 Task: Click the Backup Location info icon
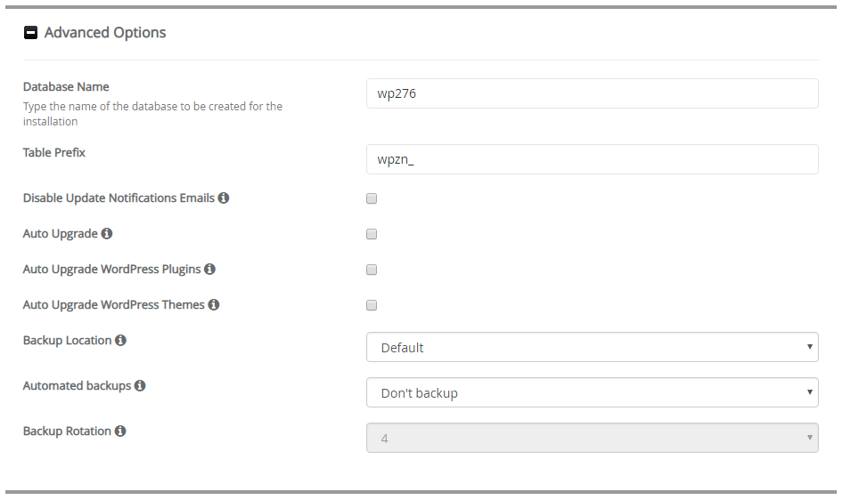[x=120, y=340]
